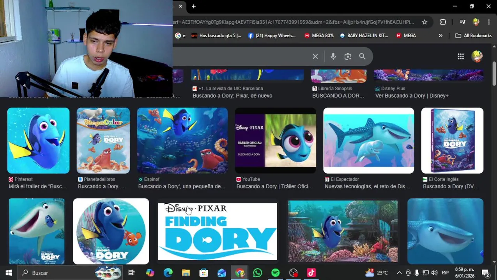This screenshot has width=497, height=280.
Task: Open the Mail app from the taskbar
Action: pyautogui.click(x=222, y=273)
